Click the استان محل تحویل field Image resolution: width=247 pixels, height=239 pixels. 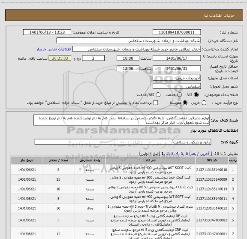pos(177,78)
